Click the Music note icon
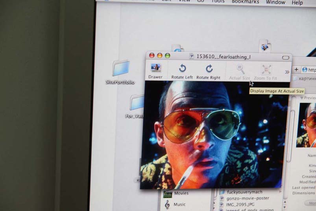The width and height of the screenshot is (316, 211). coord(167,205)
